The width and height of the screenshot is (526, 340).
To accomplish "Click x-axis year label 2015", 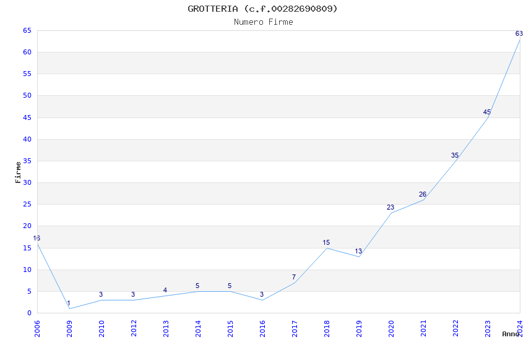I will click(230, 328).
